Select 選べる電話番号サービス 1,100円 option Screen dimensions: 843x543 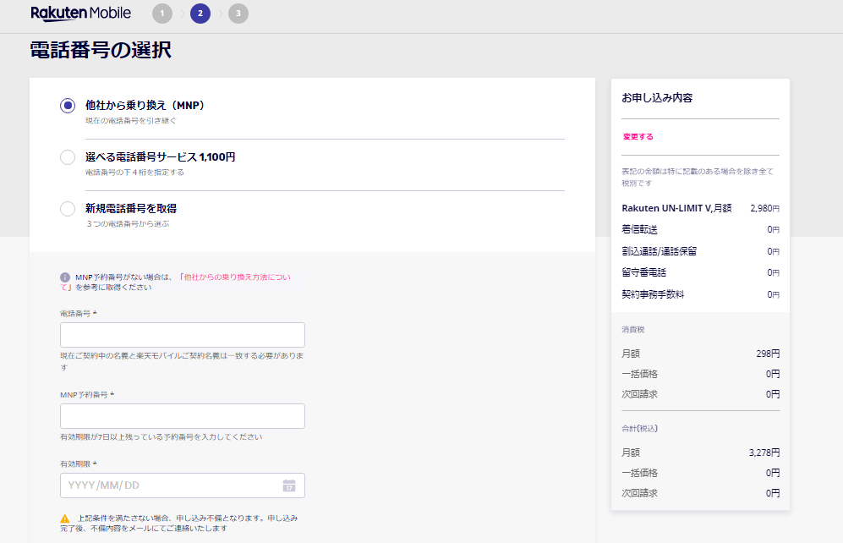pos(68,157)
